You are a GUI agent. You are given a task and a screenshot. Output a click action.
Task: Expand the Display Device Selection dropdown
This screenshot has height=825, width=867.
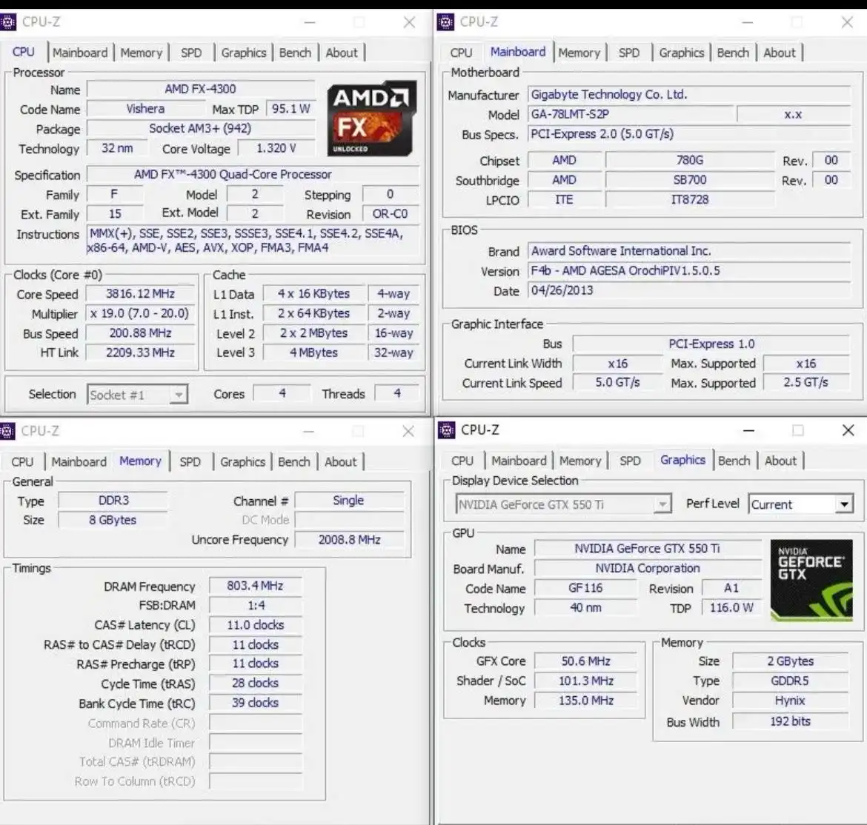pyautogui.click(x=662, y=504)
